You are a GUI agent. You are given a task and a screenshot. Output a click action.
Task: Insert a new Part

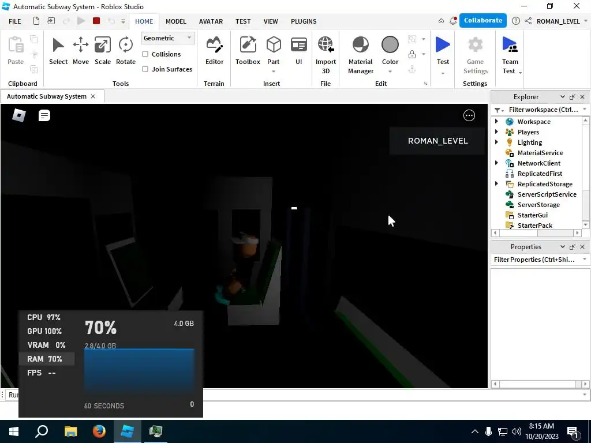pos(273,45)
